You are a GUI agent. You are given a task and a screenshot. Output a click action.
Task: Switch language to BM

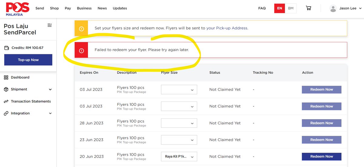point(291,8)
